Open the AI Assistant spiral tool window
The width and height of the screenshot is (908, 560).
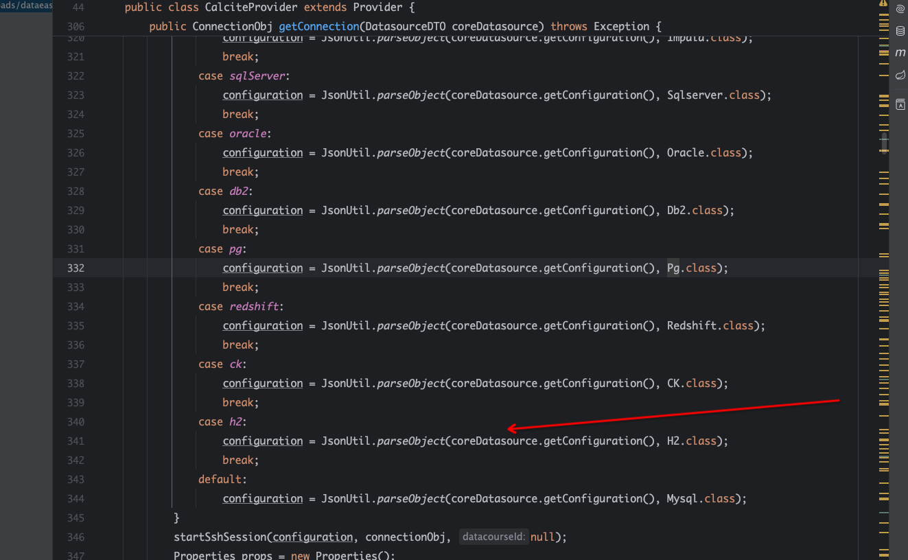pyautogui.click(x=900, y=9)
